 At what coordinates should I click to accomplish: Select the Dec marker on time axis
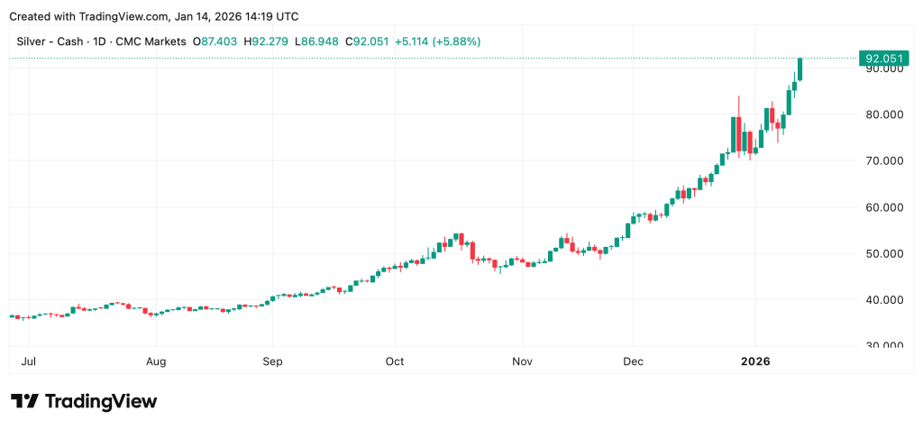[633, 361]
